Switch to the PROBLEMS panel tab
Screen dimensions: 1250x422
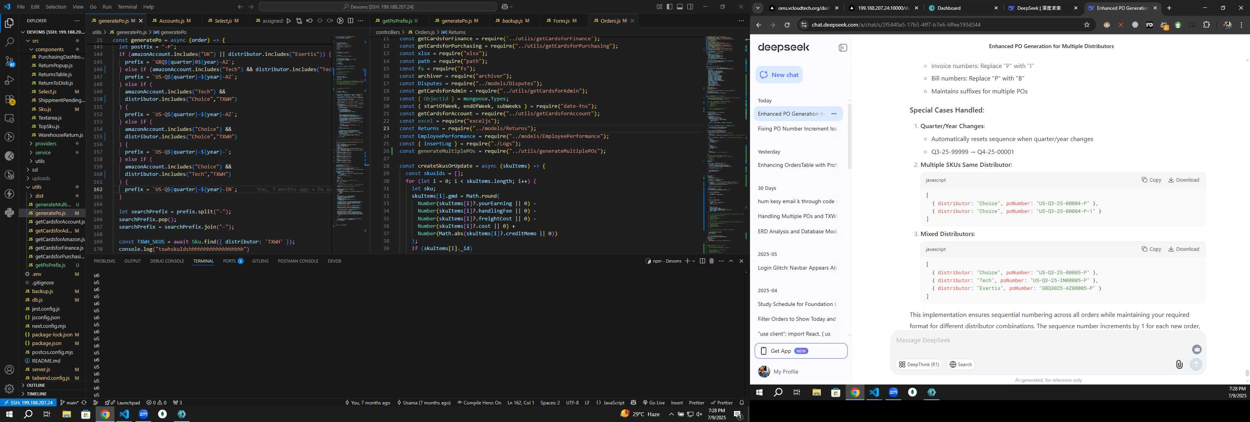tap(104, 261)
